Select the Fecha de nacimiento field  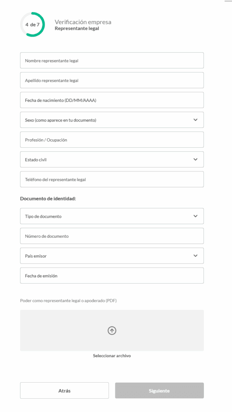point(112,100)
